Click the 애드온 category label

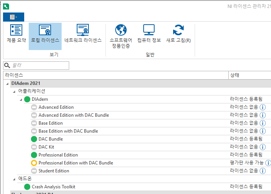pyautogui.click(x=25, y=179)
